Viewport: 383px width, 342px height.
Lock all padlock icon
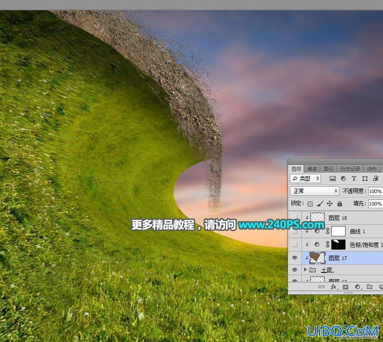[340, 203]
